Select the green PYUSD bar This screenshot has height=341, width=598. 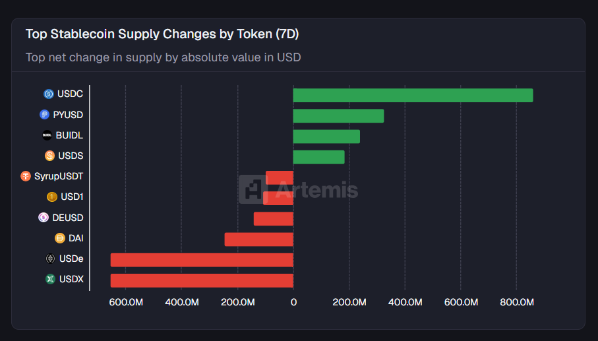[338, 116]
